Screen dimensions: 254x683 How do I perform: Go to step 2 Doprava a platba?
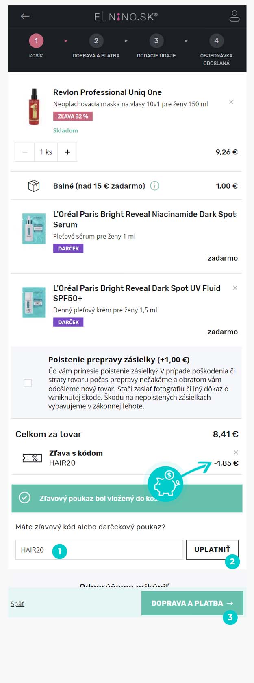pyautogui.click(x=96, y=47)
